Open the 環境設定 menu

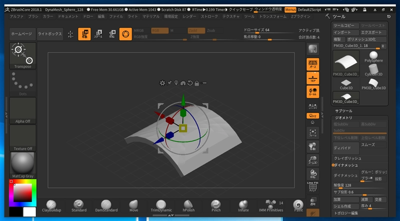click(171, 16)
